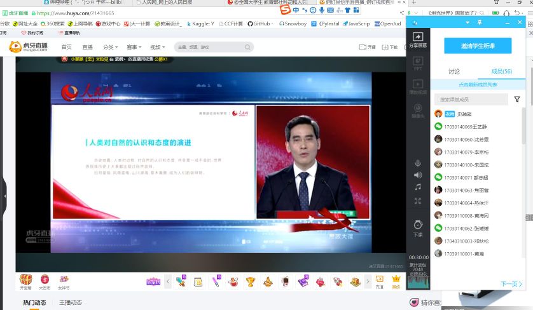533x310 pixels.
Task: Click the fullscreen expand icon in sidebar
Action: pyautogui.click(x=418, y=201)
